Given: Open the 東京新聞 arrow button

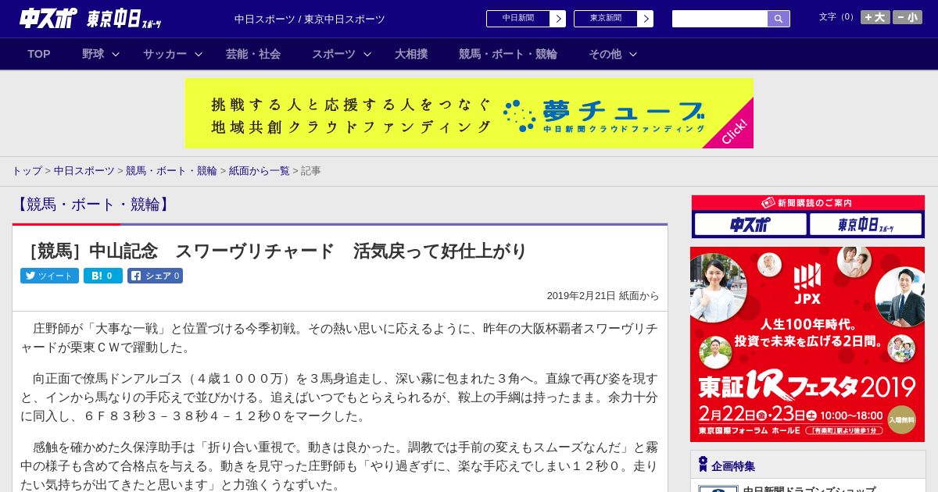Looking at the screenshot, I should tap(645, 19).
